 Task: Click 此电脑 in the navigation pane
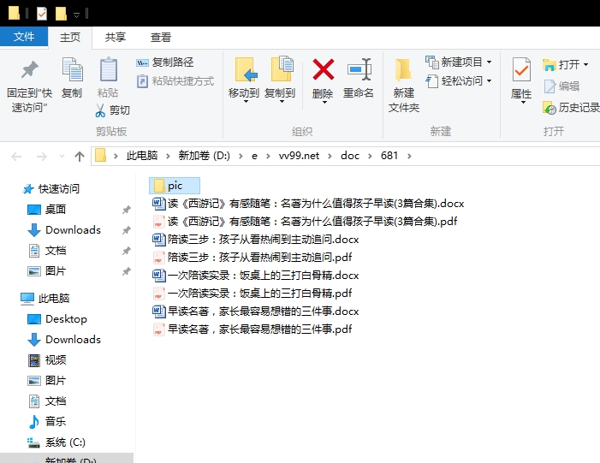[x=45, y=299]
